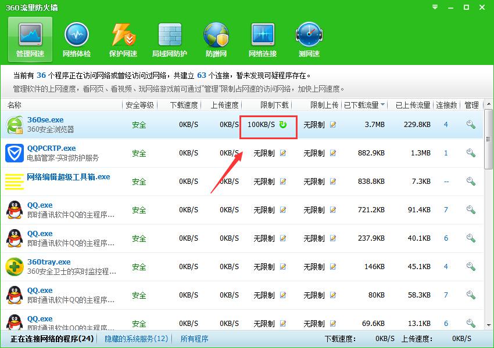Select the 正在连接网络的程序(24) tab
Viewport: 494px width, 348px height.
click(x=52, y=339)
